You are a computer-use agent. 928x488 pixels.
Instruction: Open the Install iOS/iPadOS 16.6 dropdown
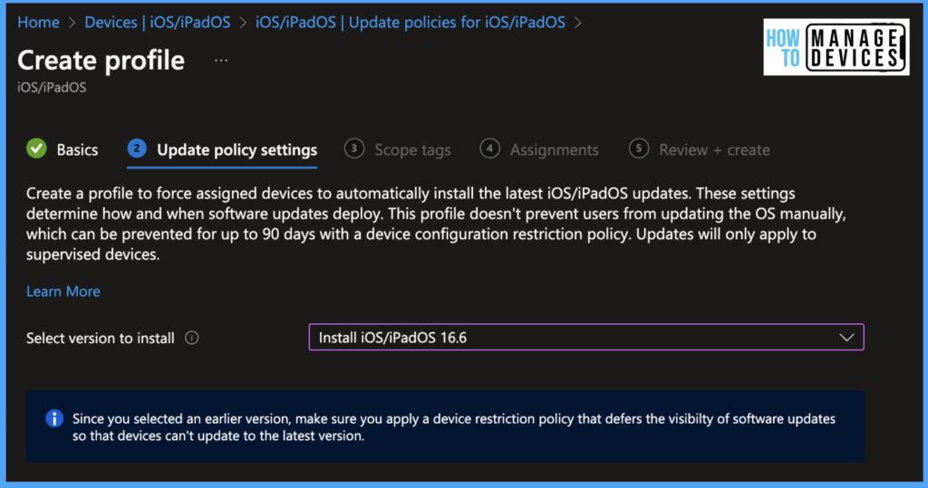[586, 337]
